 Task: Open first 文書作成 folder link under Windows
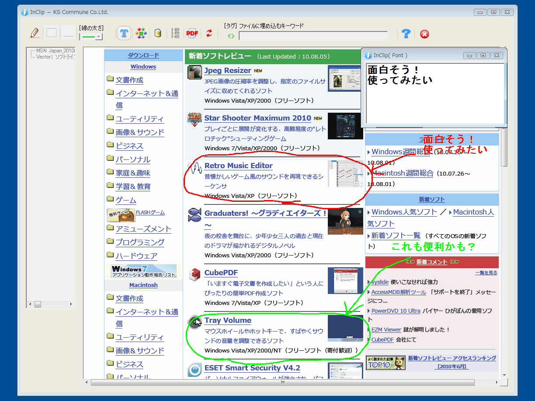pyautogui.click(x=129, y=80)
